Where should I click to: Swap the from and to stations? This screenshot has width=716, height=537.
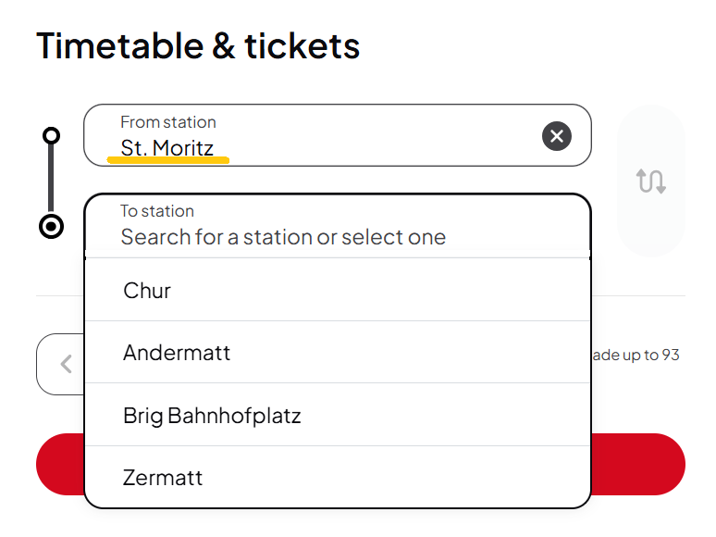650,181
